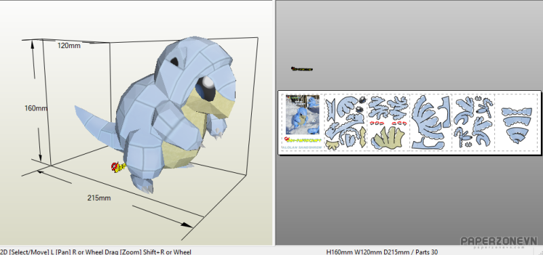Select the logo beside the model's feet
The width and height of the screenshot is (543, 255).
pos(118,168)
